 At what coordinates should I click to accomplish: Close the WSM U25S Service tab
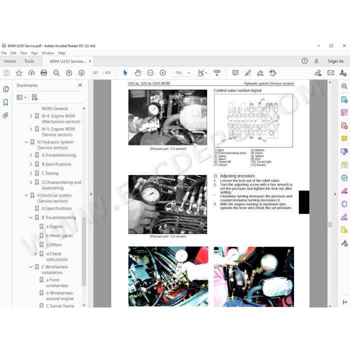coord(90,61)
